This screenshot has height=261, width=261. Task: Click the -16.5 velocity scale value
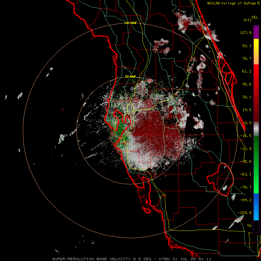pyautogui.click(x=246, y=136)
